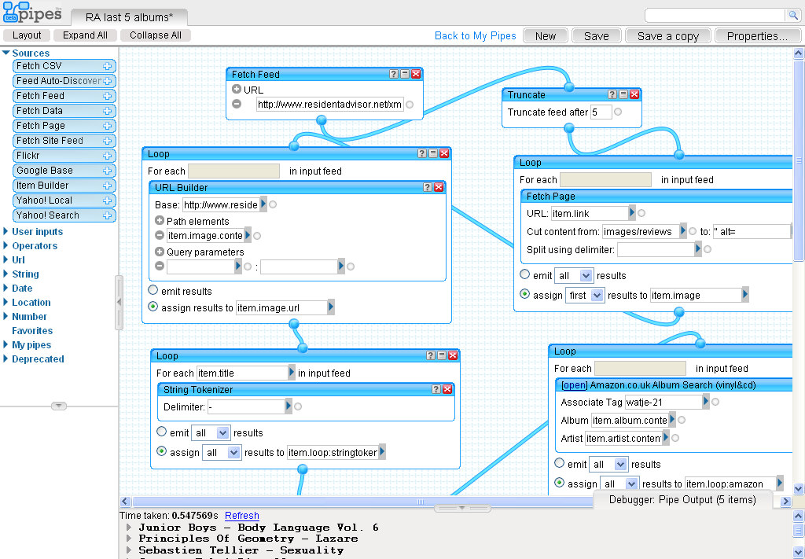Add Fetch Data module via plus icon

[107, 111]
